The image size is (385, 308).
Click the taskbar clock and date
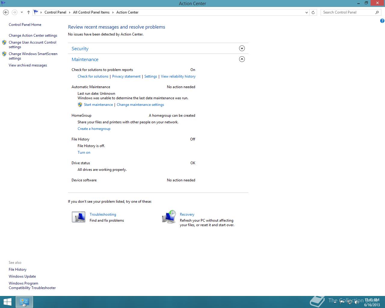(x=372, y=302)
